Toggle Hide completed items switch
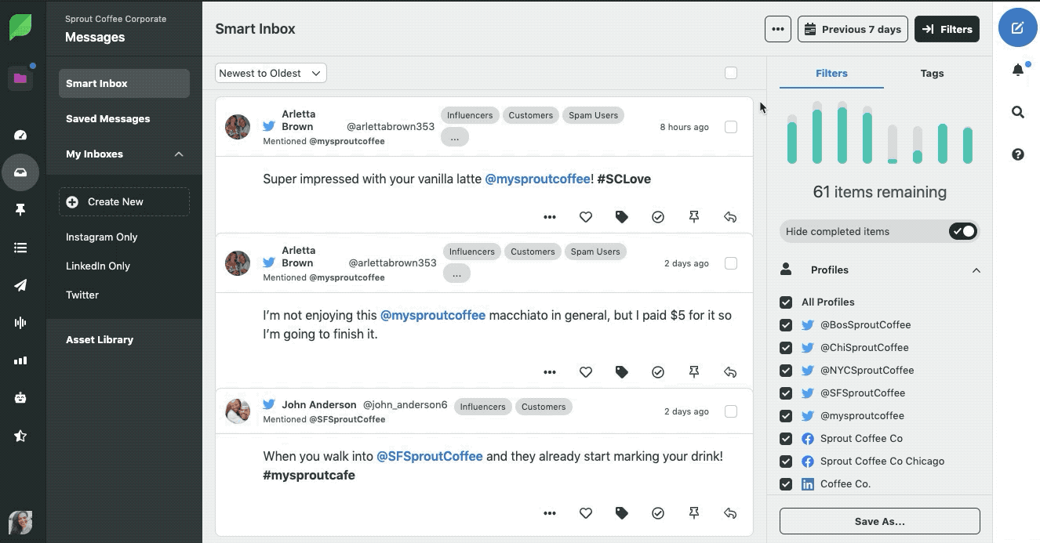1040x543 pixels. (962, 231)
